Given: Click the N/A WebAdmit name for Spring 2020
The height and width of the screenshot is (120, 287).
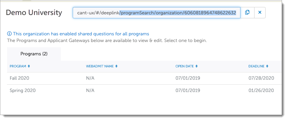Looking at the screenshot, I should [x=90, y=91].
